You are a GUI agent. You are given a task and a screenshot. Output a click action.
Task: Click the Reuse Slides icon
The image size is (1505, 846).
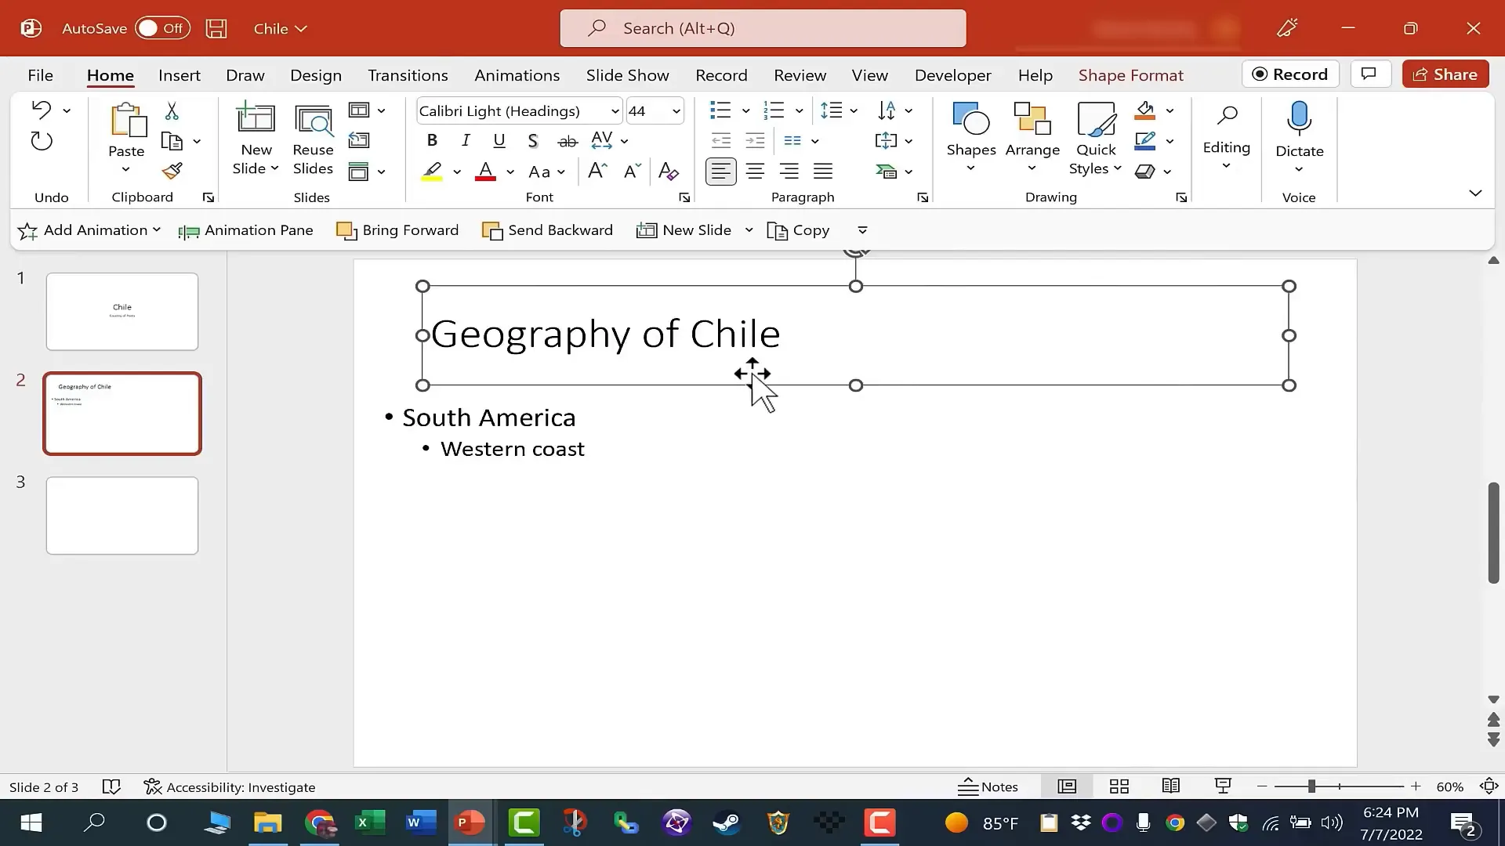313,121
